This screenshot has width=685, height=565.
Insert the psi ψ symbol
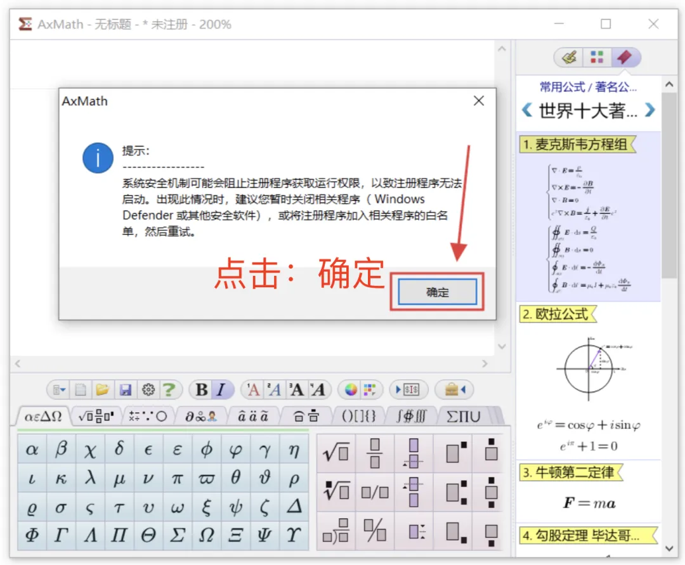tap(235, 507)
